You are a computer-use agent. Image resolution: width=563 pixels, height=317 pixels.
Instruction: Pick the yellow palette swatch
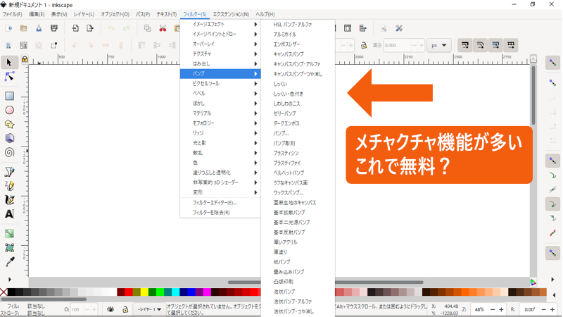click(x=144, y=292)
